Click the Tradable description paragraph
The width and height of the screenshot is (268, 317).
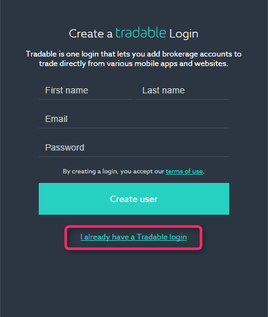click(x=133, y=58)
